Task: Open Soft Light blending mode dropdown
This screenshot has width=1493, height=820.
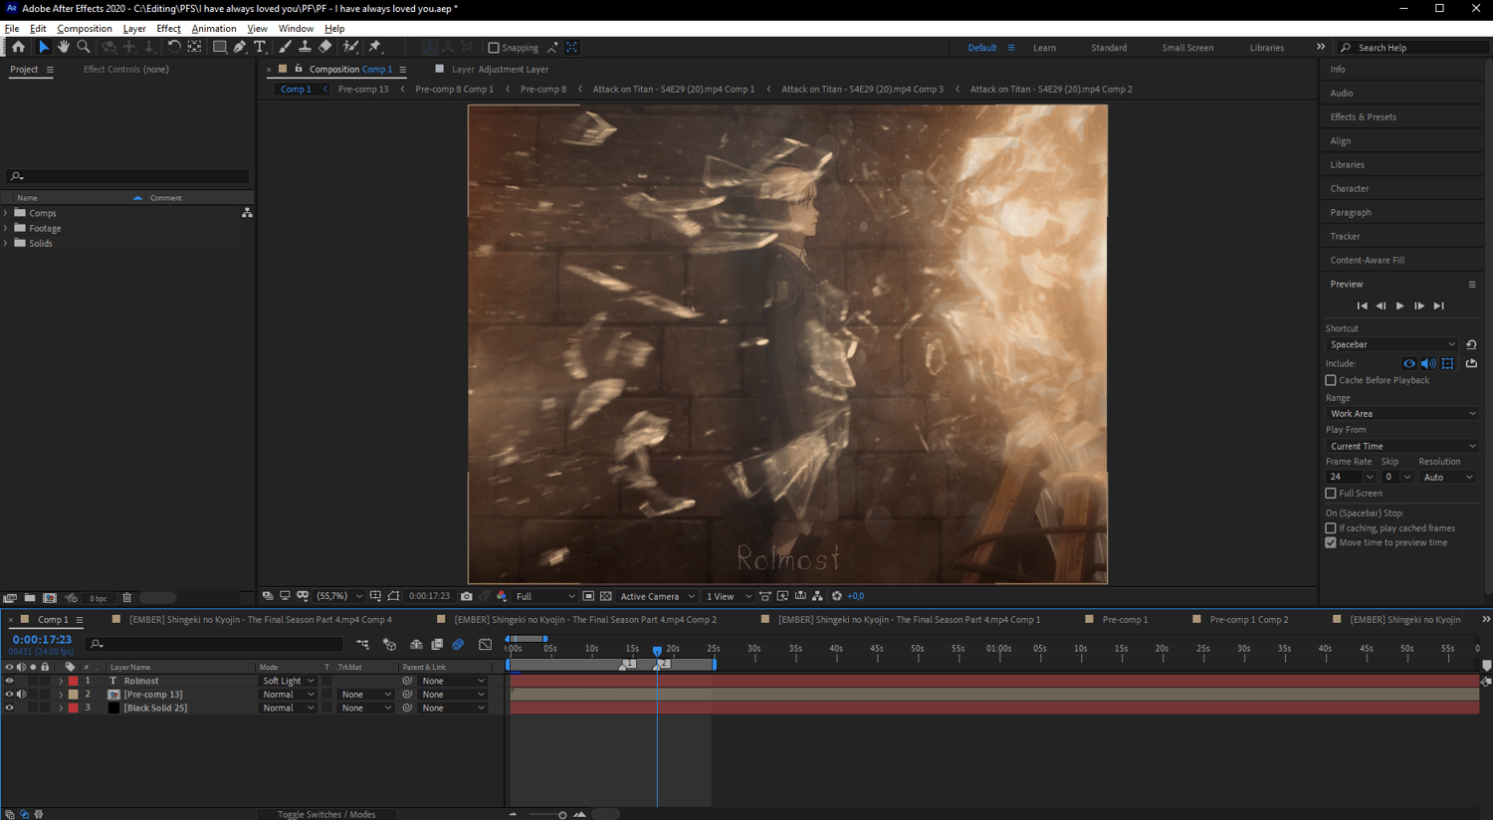Action: 288,682
